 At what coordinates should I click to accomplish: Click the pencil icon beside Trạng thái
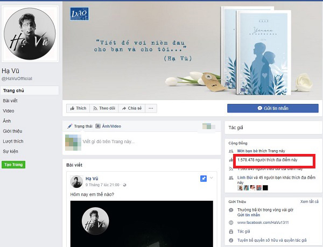click(70, 126)
